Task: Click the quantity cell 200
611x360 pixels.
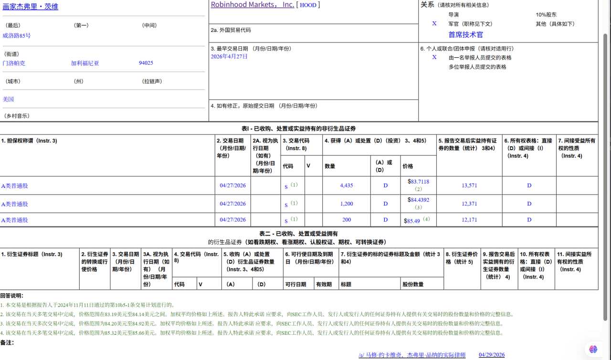Action: (347, 220)
